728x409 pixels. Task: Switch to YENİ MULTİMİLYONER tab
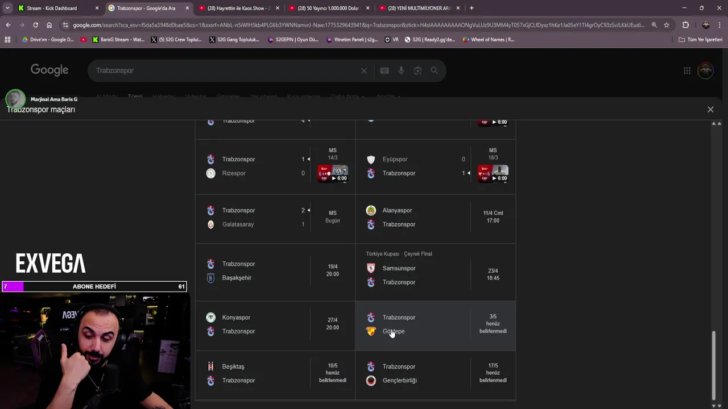point(419,8)
